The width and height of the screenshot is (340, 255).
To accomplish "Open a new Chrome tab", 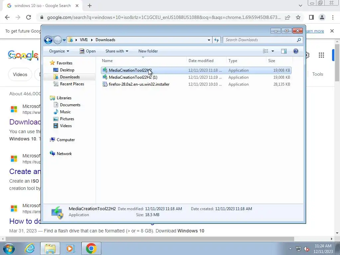I will tap(90, 6).
